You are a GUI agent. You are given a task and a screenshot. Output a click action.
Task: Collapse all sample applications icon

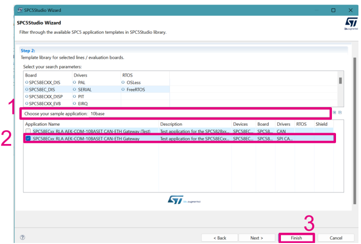tap(340, 112)
